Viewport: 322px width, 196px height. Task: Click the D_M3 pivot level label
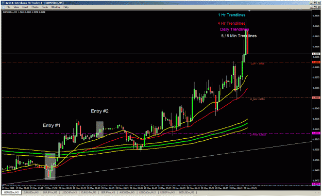257,100
